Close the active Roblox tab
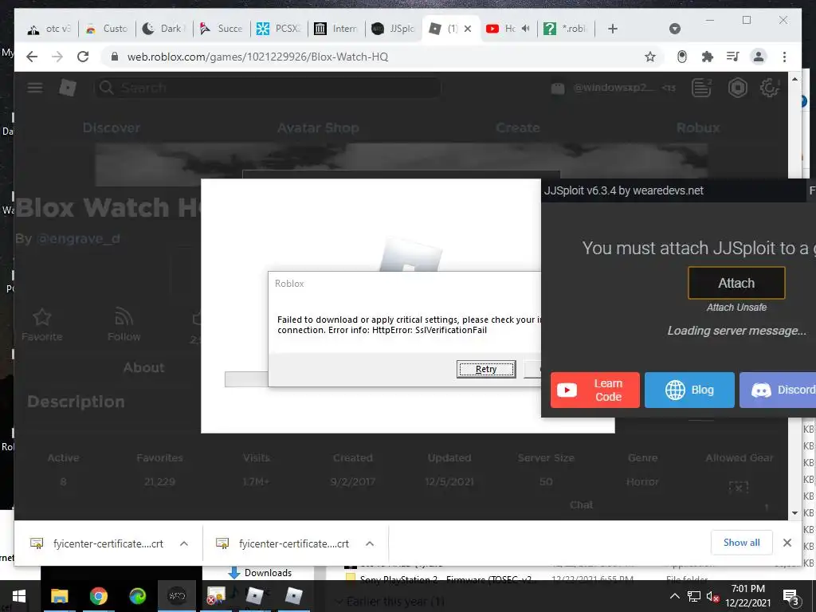Viewport: 816px width, 612px height. tap(468, 29)
